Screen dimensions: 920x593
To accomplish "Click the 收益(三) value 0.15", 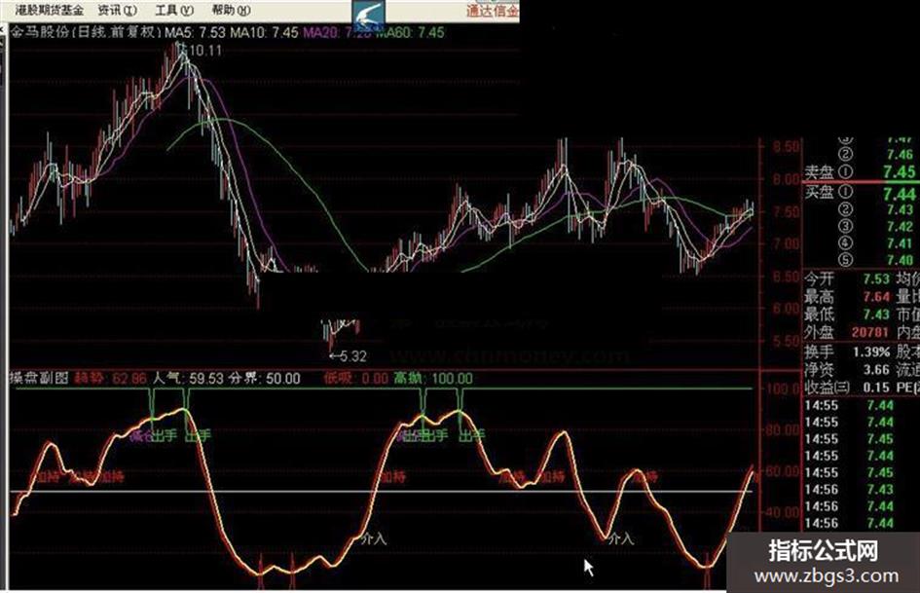I will point(876,388).
